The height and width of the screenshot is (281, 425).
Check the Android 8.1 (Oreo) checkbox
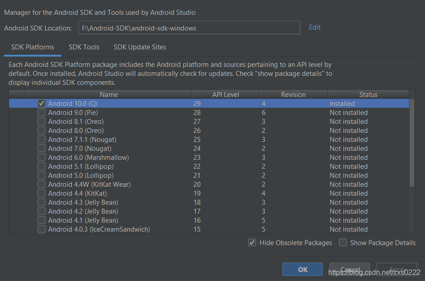pyautogui.click(x=41, y=121)
